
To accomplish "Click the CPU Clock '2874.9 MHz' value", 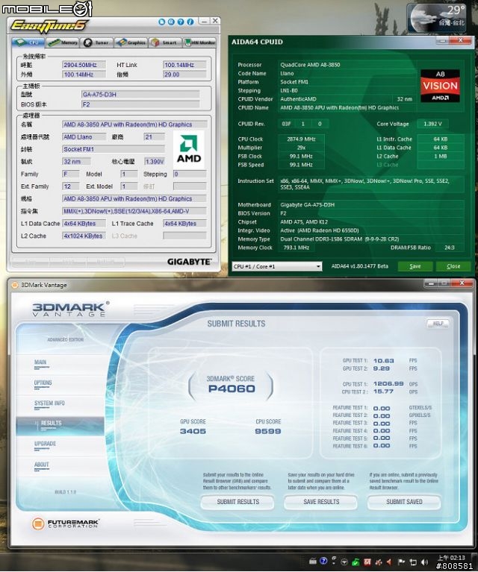I will point(301,139).
